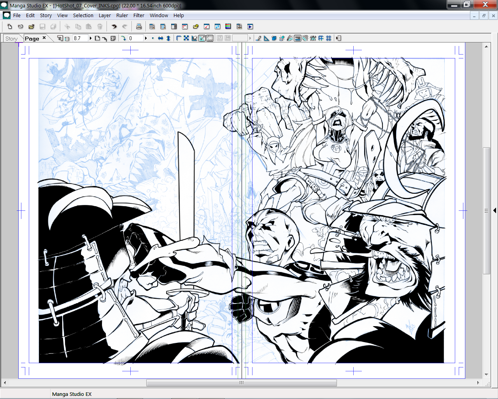Toggle the snap pen icon
Screen dimensions: 498x399
pos(258,38)
